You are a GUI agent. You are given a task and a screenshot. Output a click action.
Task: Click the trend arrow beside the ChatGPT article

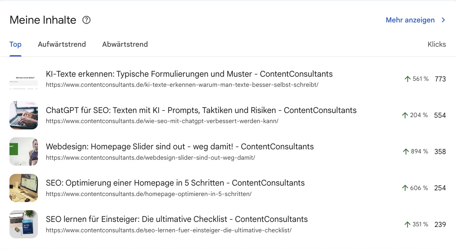[405, 115]
